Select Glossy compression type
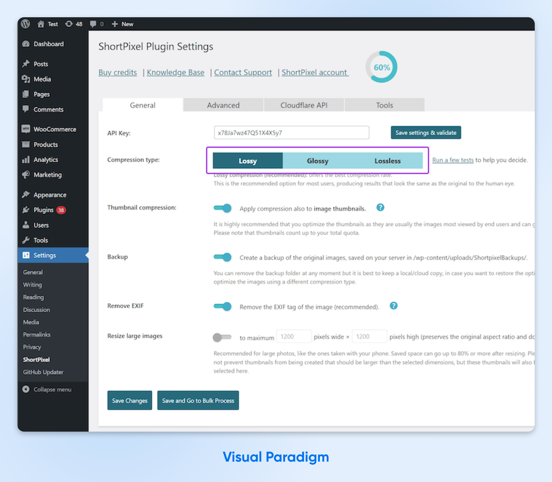The image size is (552, 482). coord(318,161)
